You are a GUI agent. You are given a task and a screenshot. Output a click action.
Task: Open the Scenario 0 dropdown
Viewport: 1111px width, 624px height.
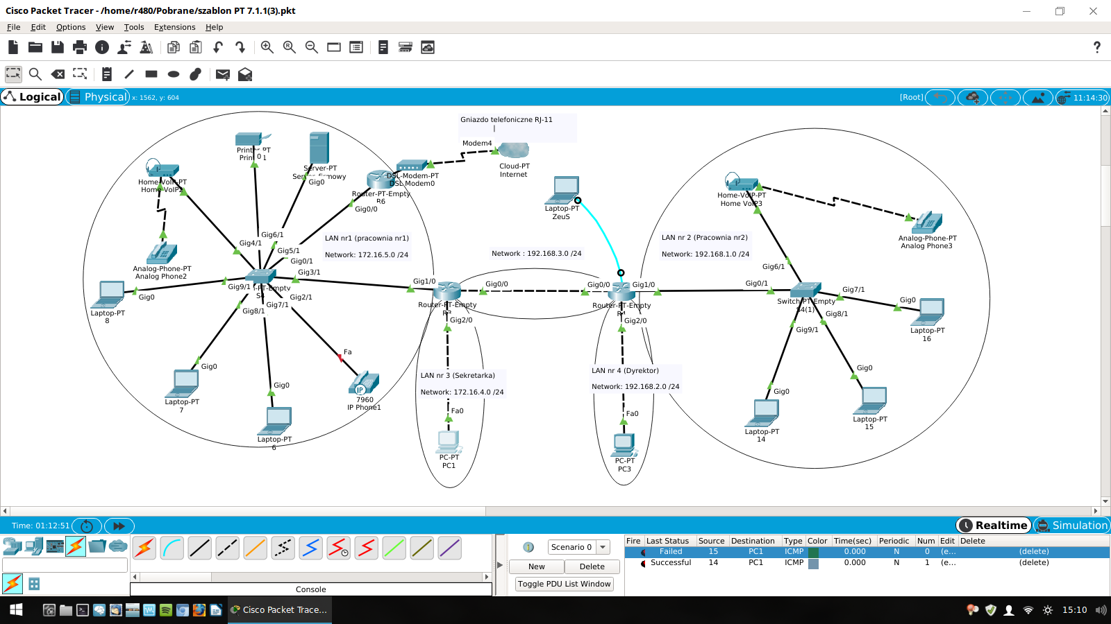(578, 547)
